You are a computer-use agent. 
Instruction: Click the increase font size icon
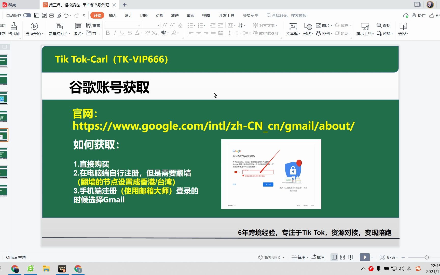tap(165, 25)
